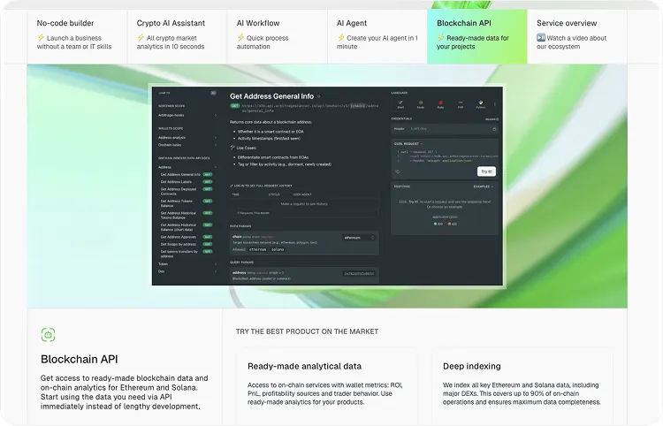Image resolution: width=663 pixels, height=426 pixels.
Task: Open Get Address Labels endpoint
Action: click(176, 182)
